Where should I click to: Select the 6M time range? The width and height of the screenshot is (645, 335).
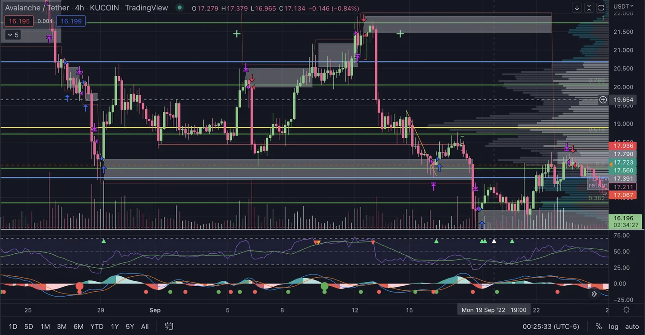[78, 326]
